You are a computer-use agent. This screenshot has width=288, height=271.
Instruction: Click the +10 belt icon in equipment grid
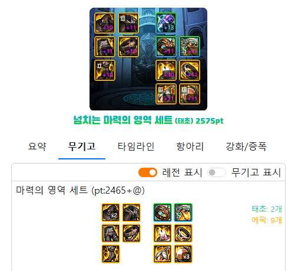click(128, 47)
